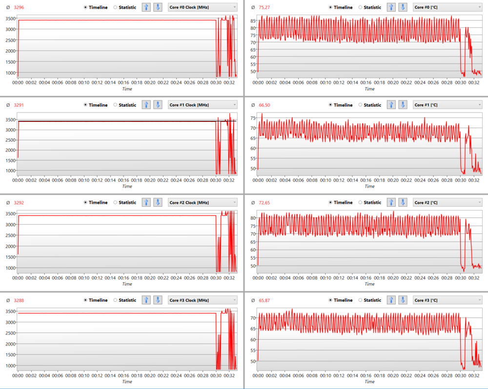
Task: Click up arrow icon in Core #3 °C panel
Action: [x=391, y=300]
